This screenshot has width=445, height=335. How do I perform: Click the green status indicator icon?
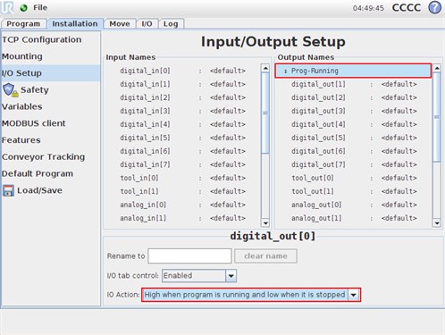23,8
